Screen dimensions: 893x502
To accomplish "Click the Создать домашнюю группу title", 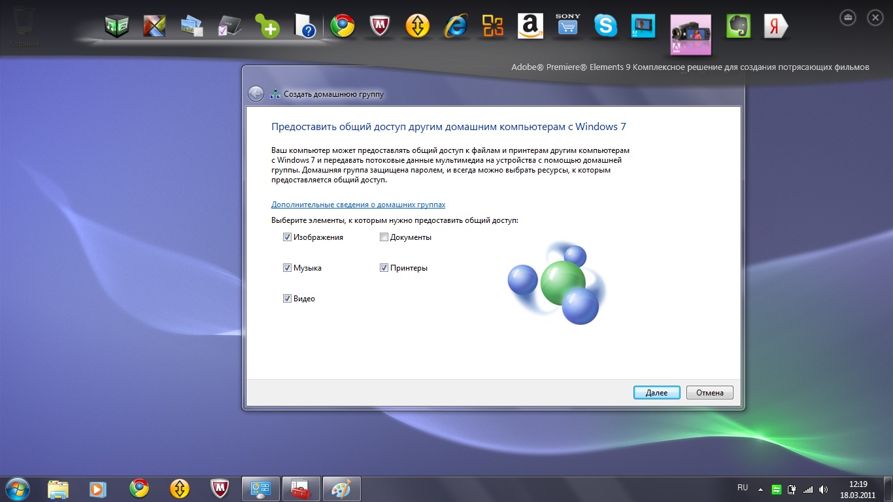I will coord(333,94).
